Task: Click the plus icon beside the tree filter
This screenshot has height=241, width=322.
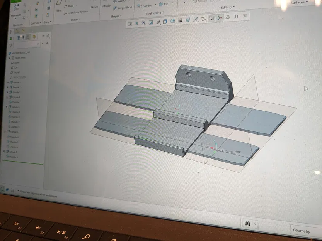Action: point(48,43)
